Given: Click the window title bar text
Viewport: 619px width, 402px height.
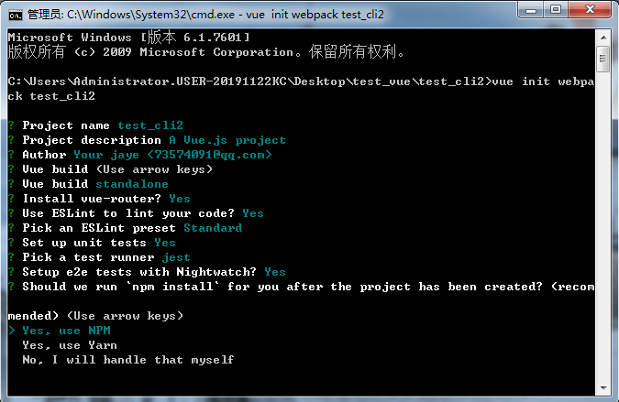Looking at the screenshot, I should click(205, 15).
